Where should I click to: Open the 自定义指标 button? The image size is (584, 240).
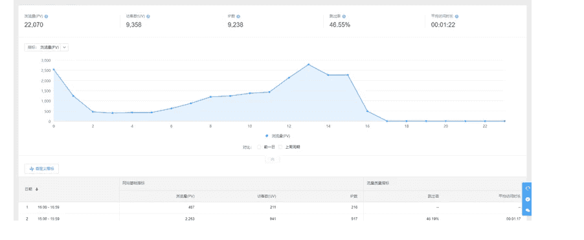41,169
